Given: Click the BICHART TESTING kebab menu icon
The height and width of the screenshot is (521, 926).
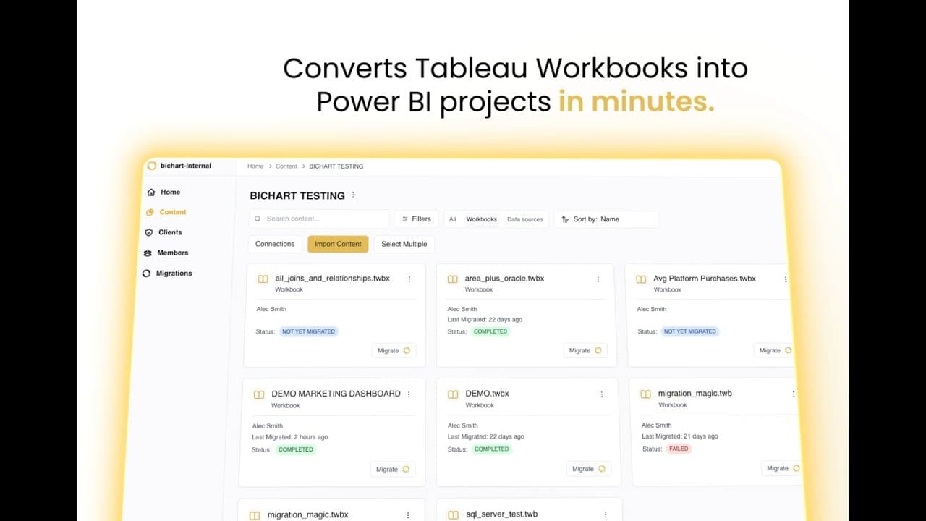Looking at the screenshot, I should [353, 195].
